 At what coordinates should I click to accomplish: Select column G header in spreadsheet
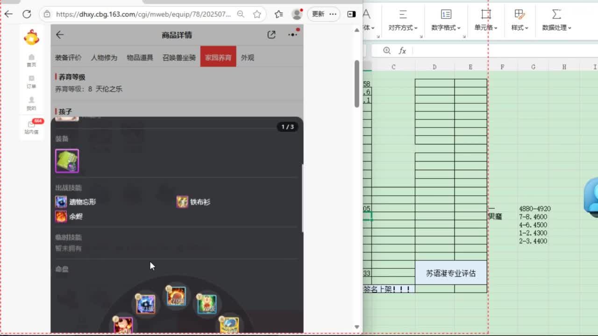pos(533,67)
